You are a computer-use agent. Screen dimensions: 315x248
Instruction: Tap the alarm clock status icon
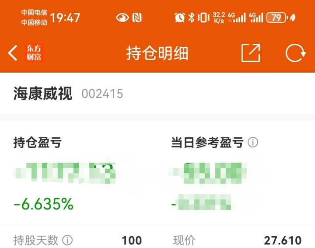pos(180,17)
